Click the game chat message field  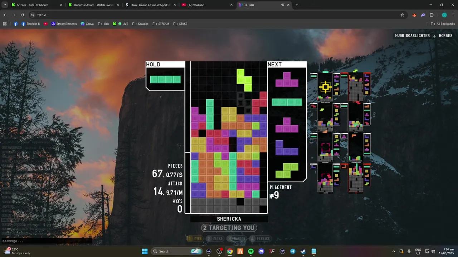47,241
